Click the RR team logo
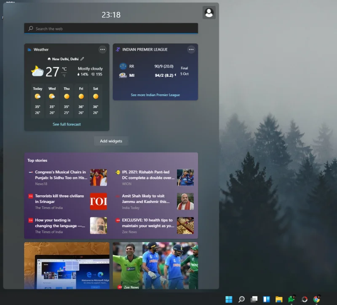The width and height of the screenshot is (337, 305). (123, 66)
